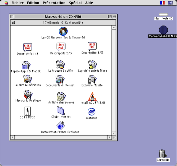Viewport: 177px width, 166px height.
Task: Select the Club-Internet folder alias
Action: 61,111
